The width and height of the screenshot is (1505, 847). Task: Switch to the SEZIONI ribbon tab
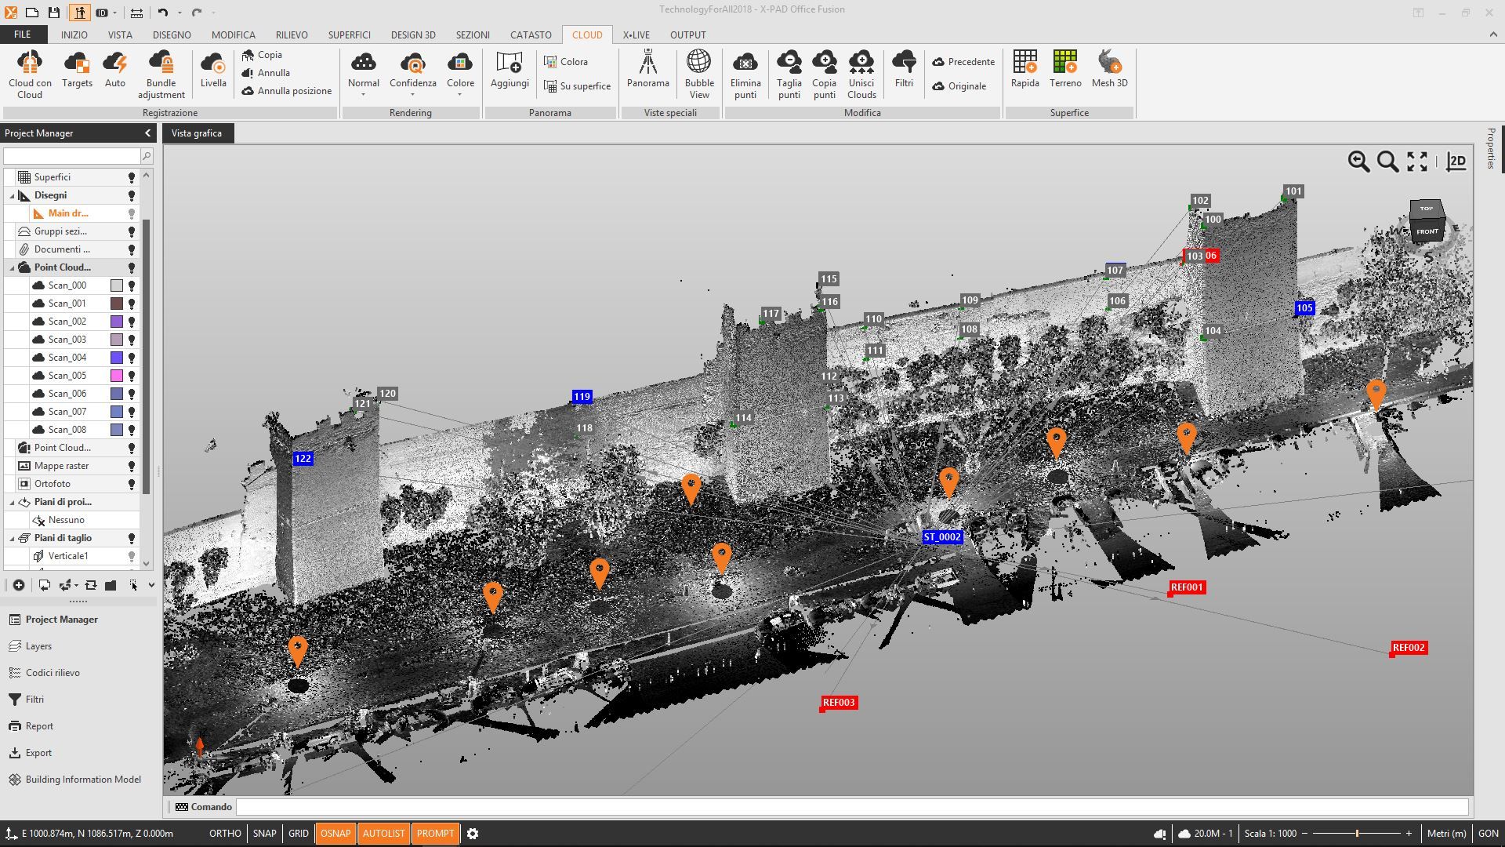coord(473,35)
